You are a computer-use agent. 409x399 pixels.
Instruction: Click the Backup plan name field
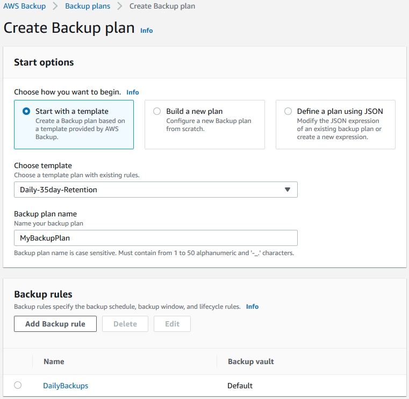click(x=155, y=238)
